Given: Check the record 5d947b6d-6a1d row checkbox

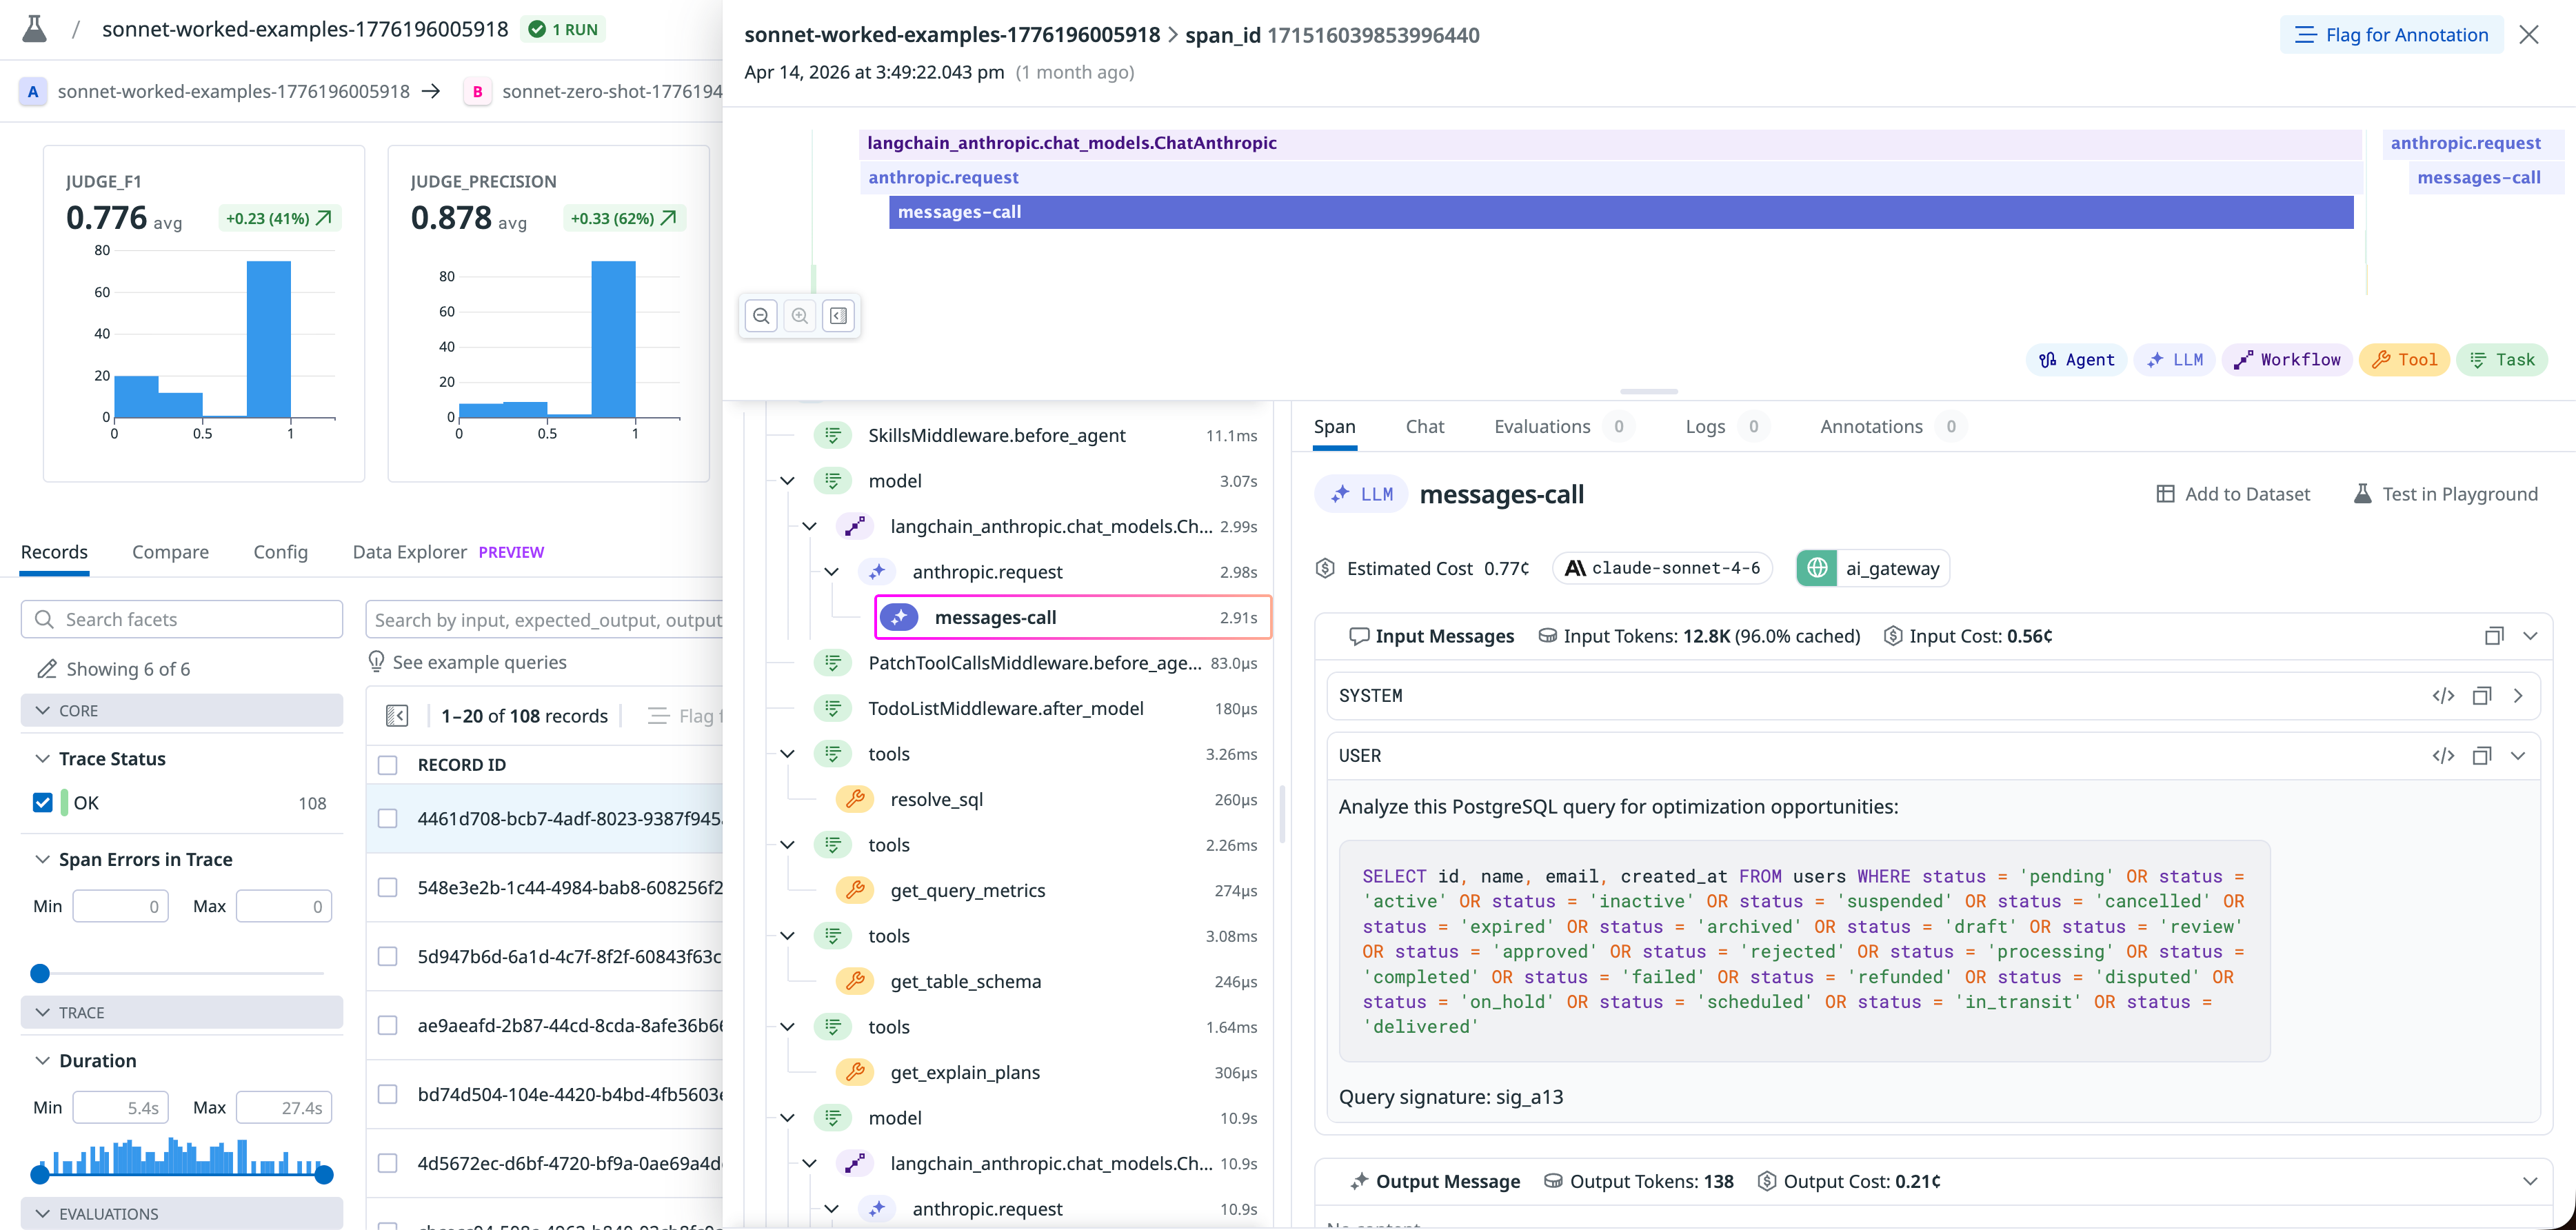Looking at the screenshot, I should [388, 957].
